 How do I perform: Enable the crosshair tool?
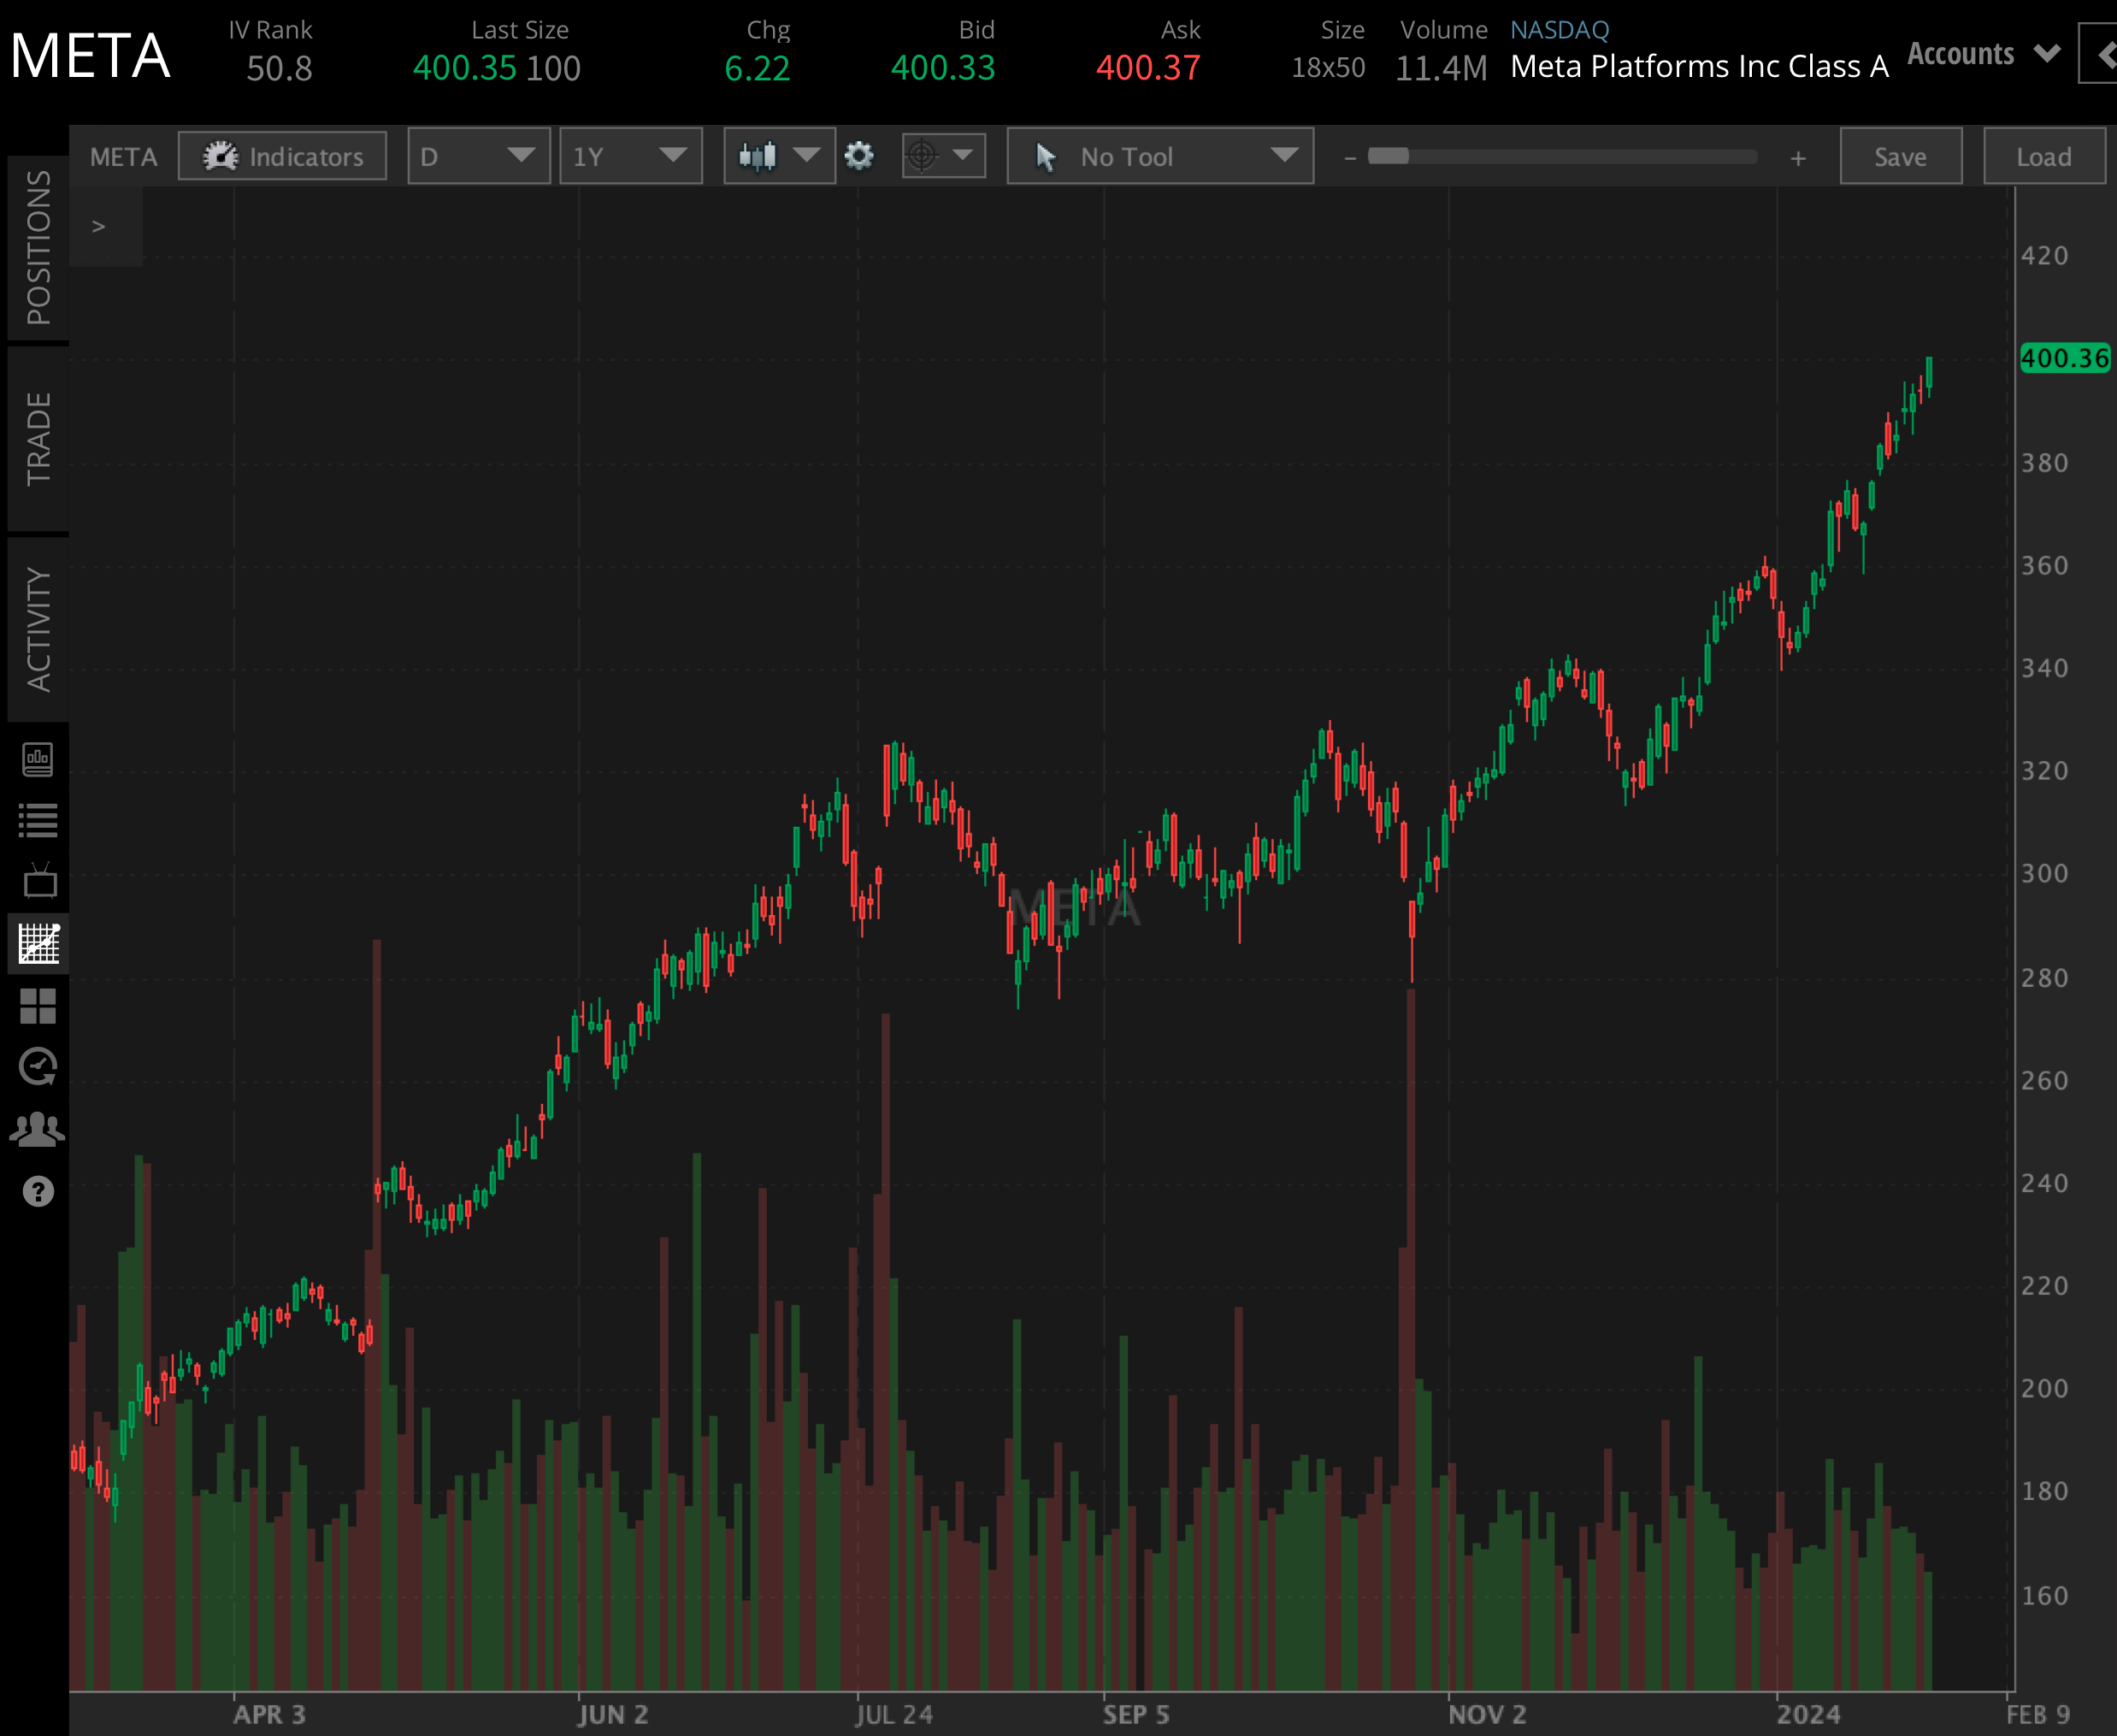pos(941,155)
